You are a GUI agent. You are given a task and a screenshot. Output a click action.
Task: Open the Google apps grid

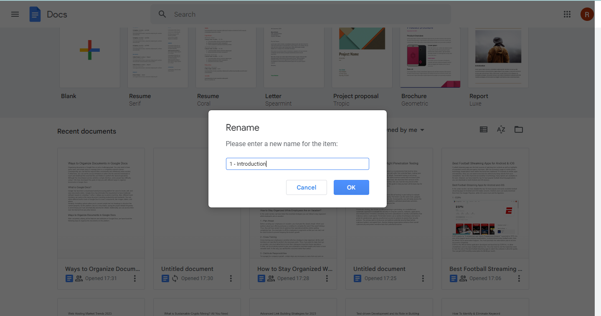567,14
